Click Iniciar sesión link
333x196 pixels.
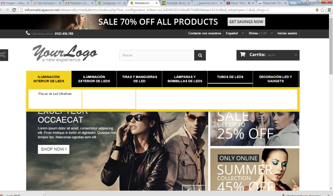287,33
